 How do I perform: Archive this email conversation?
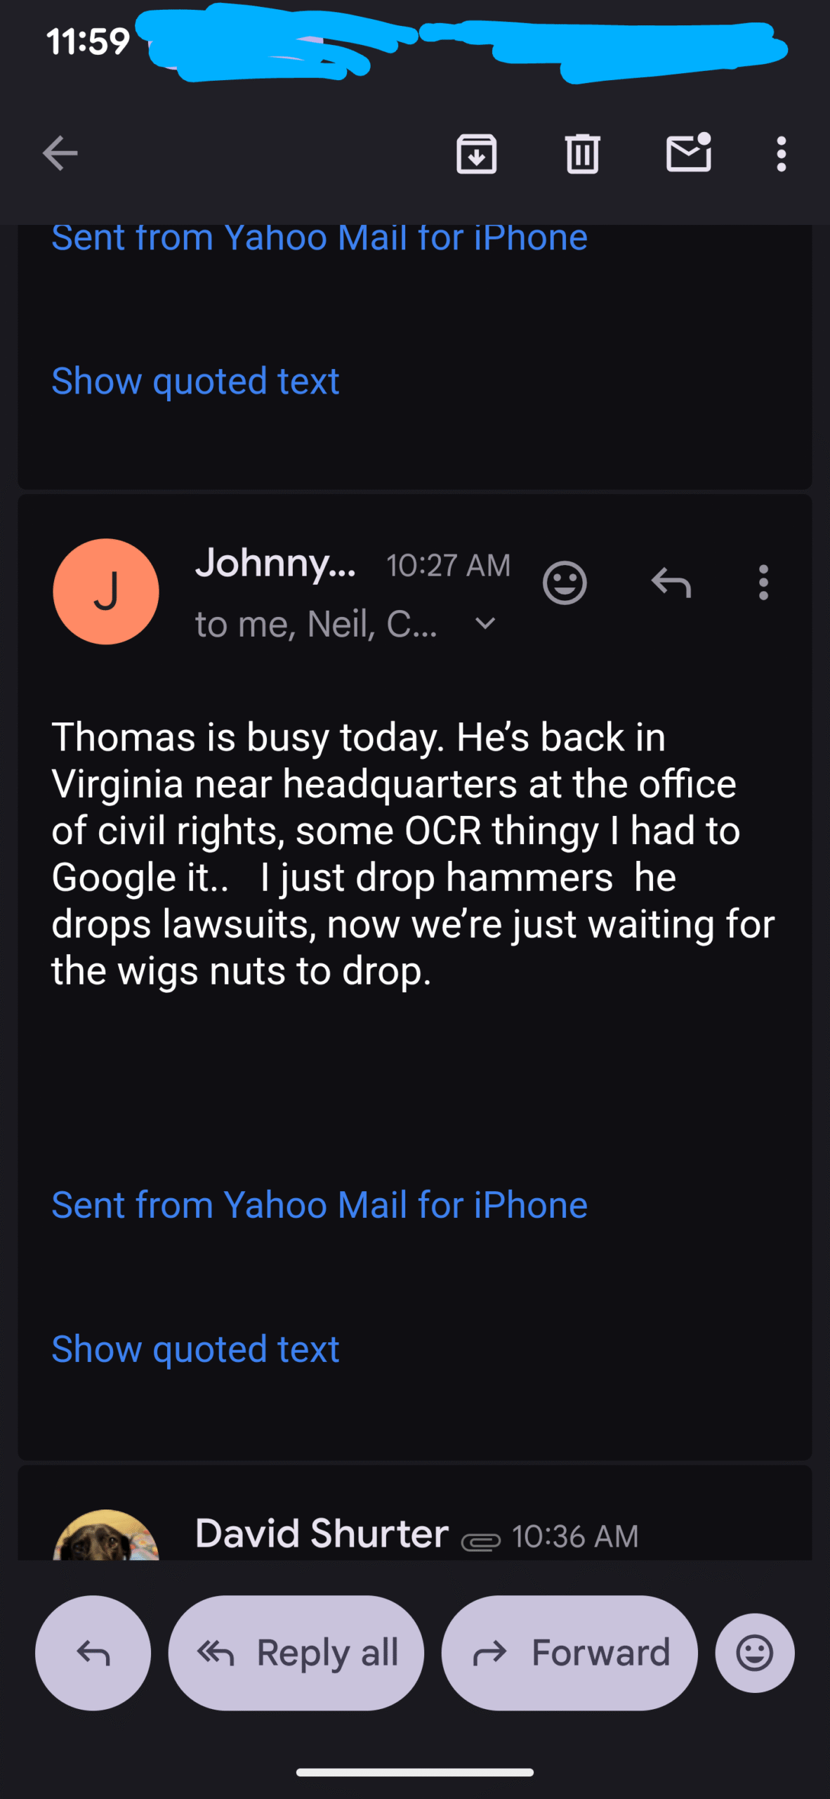click(x=476, y=153)
